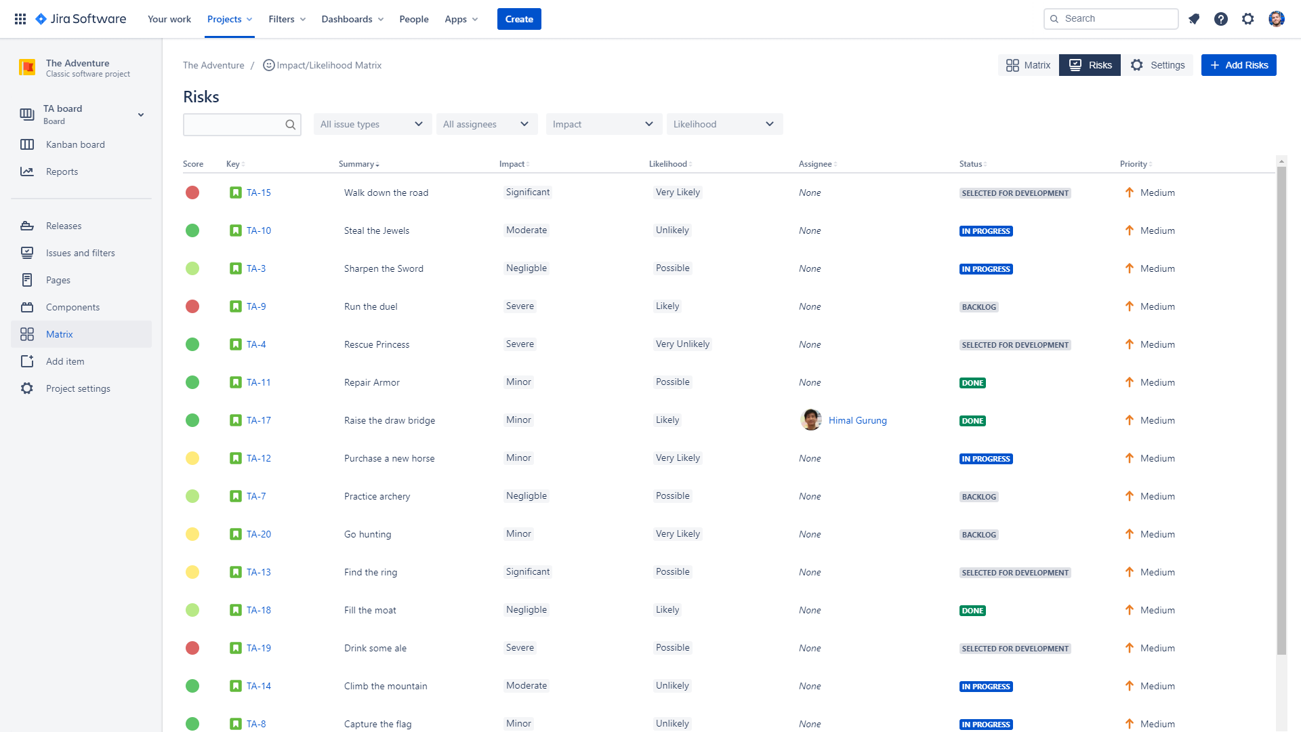Screen dimensions: 1301x732
Task: Click the notifications icon in top bar
Action: [1194, 19]
